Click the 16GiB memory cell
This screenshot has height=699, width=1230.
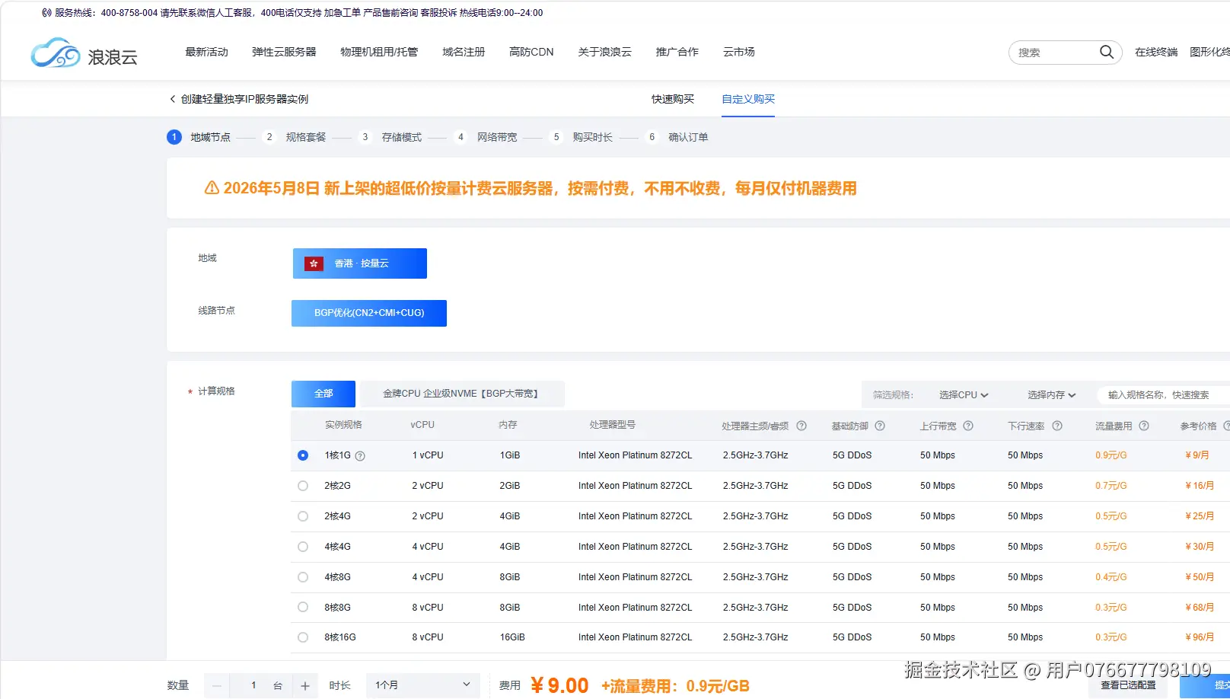pos(512,637)
